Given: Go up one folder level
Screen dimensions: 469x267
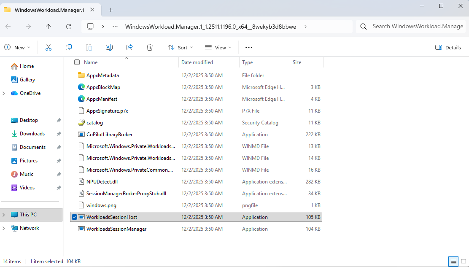Looking at the screenshot, I should click(x=48, y=27).
